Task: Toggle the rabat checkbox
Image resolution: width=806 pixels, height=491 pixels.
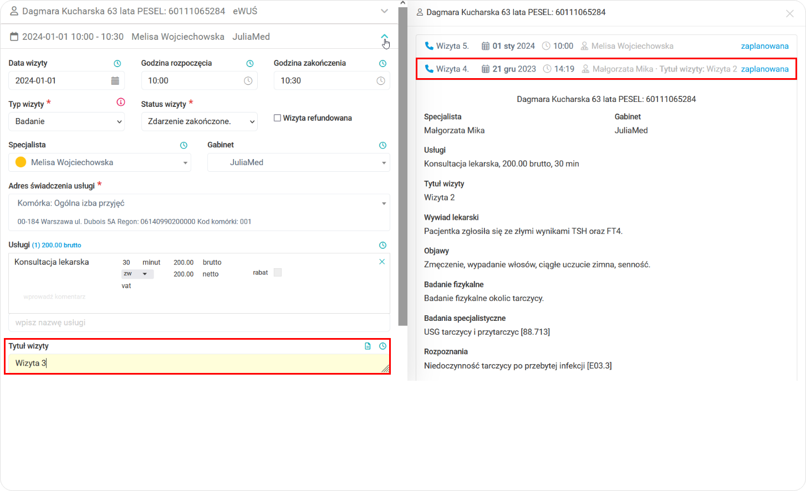Action: (278, 272)
